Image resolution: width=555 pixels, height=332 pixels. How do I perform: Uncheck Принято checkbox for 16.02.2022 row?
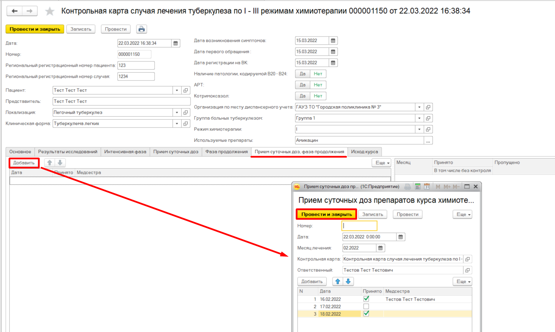(x=366, y=299)
